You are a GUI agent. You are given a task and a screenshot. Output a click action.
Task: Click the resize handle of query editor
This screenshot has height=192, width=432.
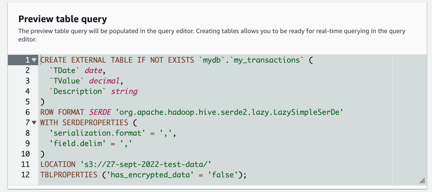[422, 181]
